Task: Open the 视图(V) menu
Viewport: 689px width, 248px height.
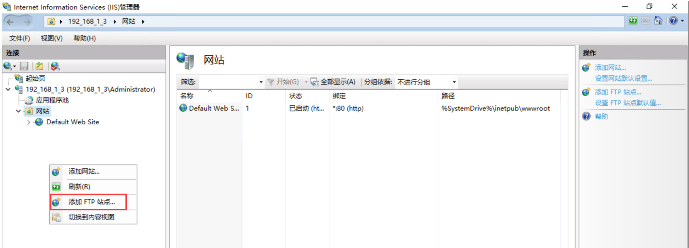Action: coord(52,38)
